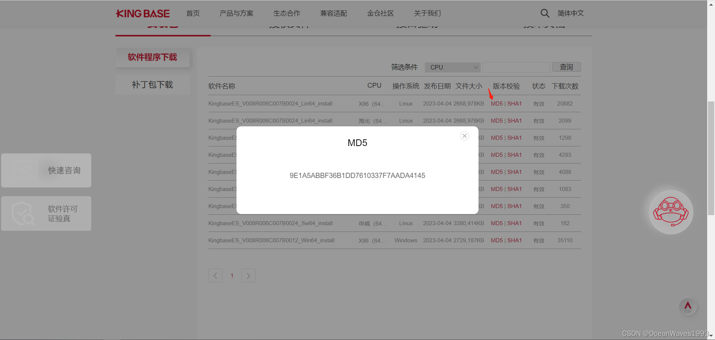Screen dimensions: 715x340
Task: Click the page vertical scrollbar thumb
Action: tap(711, 158)
